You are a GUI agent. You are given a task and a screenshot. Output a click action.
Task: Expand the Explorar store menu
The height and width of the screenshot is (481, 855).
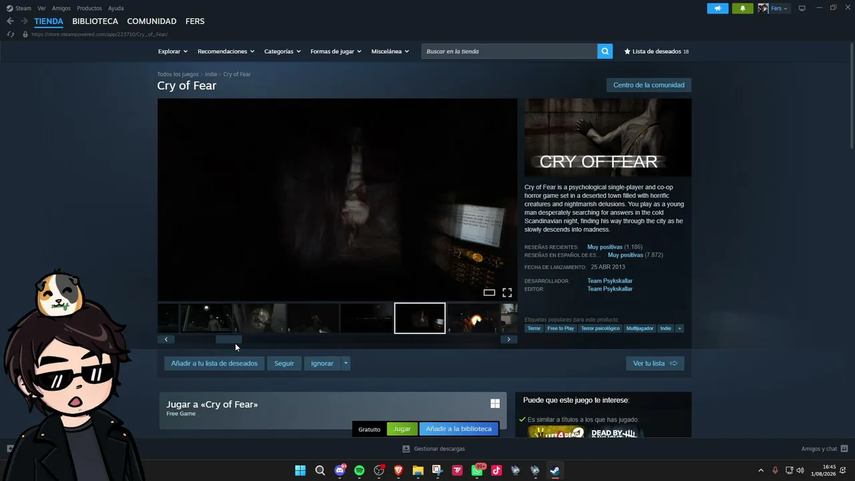173,51
